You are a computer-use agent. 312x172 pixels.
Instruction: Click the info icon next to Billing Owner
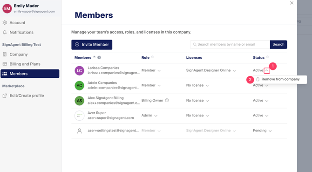[167, 100]
